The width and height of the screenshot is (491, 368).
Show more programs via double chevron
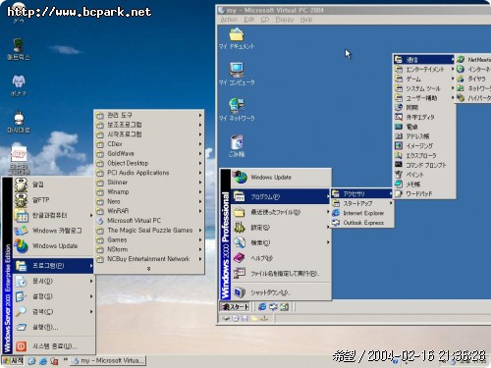click(x=149, y=269)
